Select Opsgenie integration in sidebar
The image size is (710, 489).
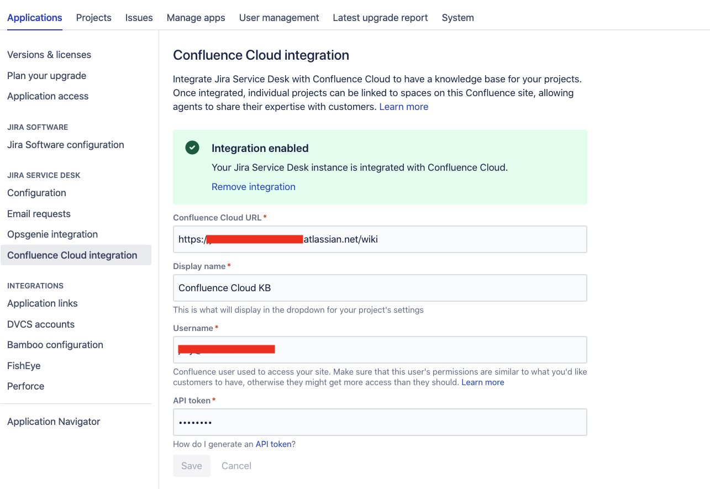tap(52, 234)
